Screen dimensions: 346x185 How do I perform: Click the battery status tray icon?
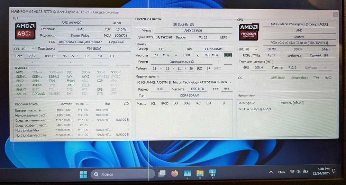306,171
